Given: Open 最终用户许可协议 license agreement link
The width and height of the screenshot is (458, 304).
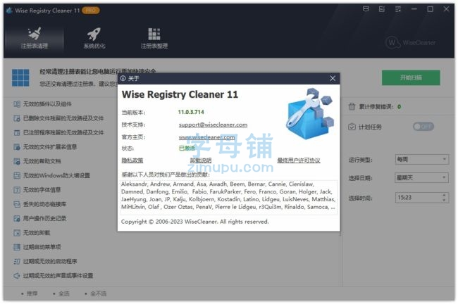Looking at the screenshot, I should coord(299,160).
